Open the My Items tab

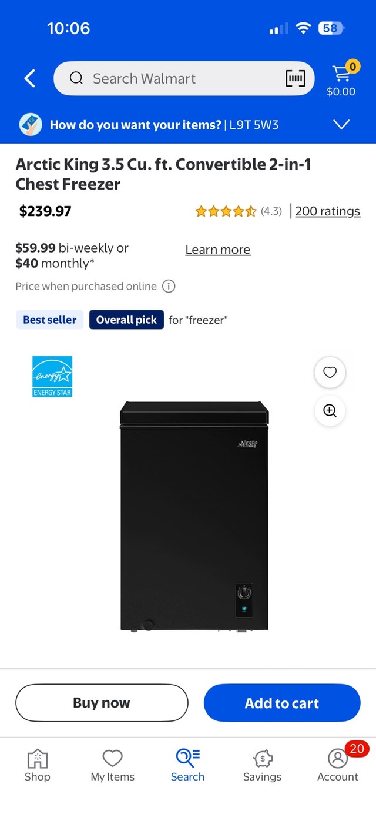click(x=113, y=765)
